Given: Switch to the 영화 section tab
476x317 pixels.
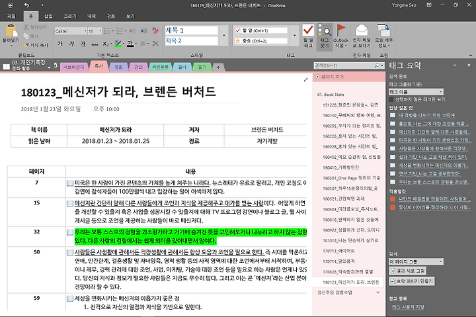Looking at the screenshot, I should [119, 67].
